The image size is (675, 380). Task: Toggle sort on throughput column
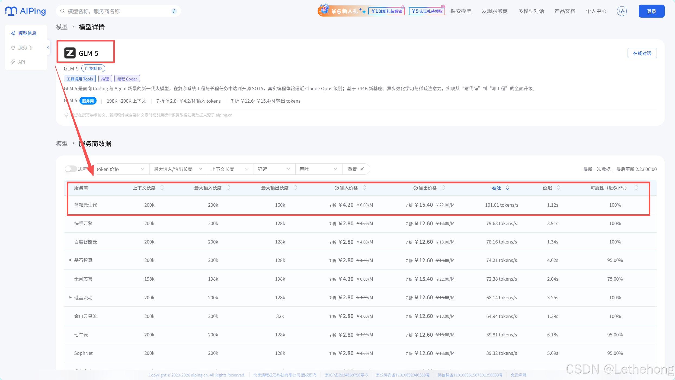pos(507,188)
